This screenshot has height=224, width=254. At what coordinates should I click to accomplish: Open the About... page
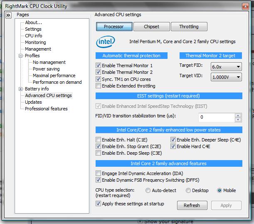34,22
